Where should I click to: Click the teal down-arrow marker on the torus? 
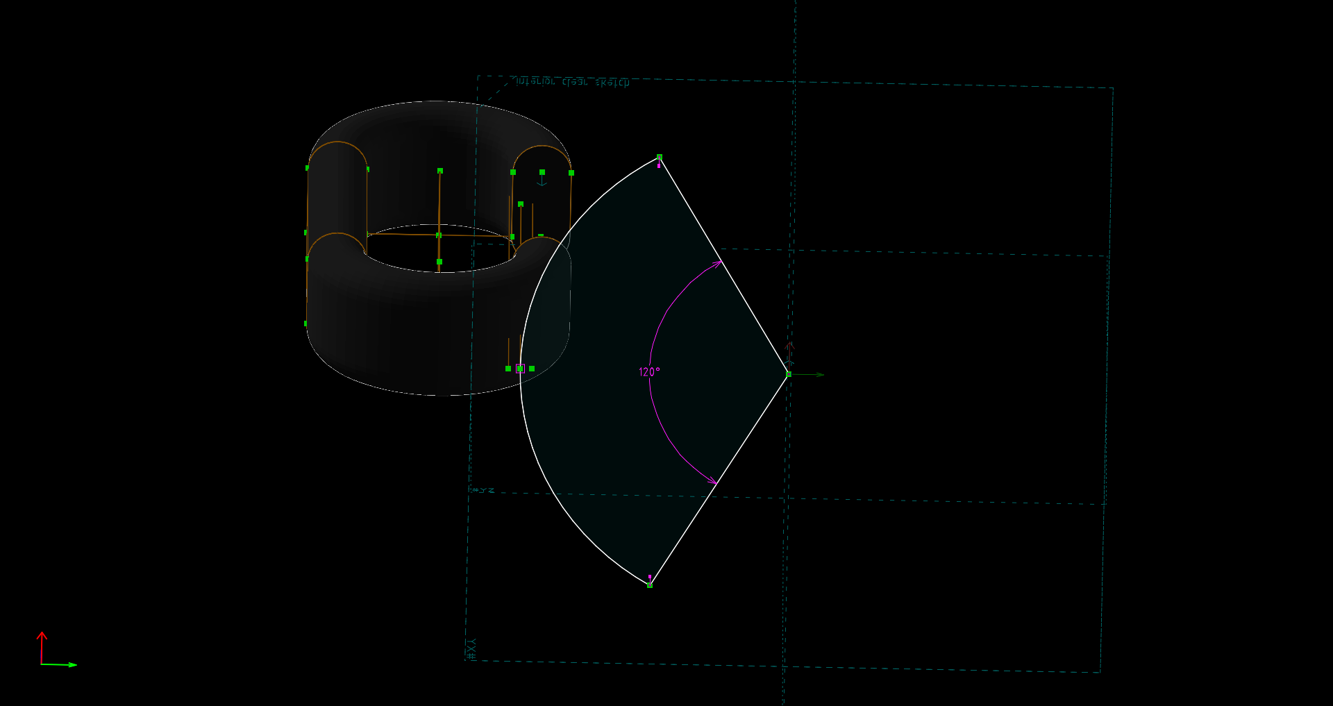click(x=542, y=182)
